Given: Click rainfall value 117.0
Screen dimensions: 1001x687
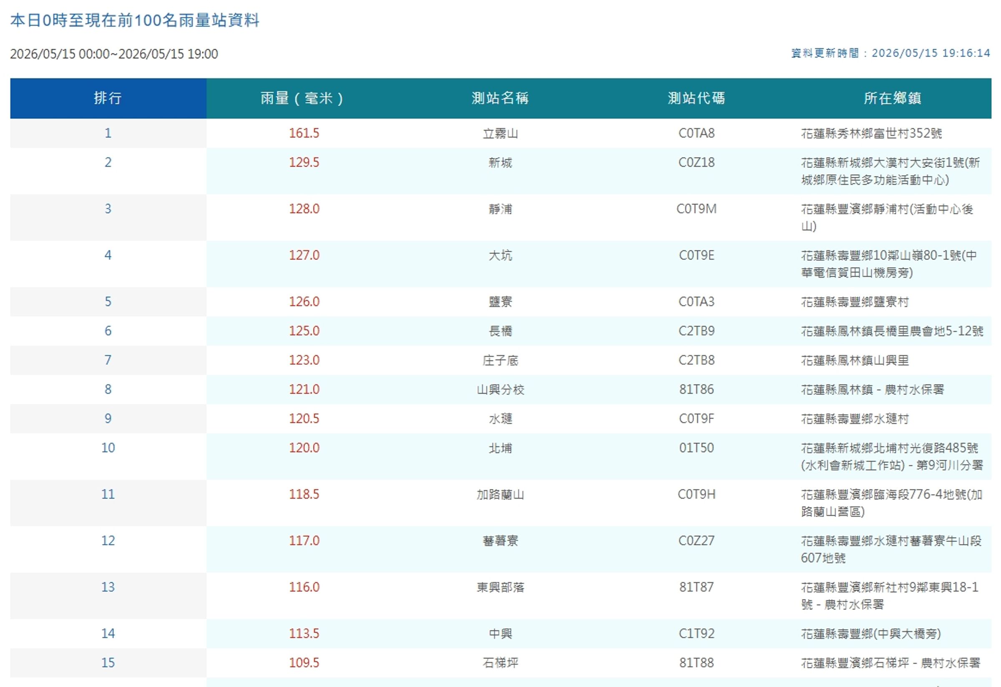Looking at the screenshot, I should tap(304, 541).
